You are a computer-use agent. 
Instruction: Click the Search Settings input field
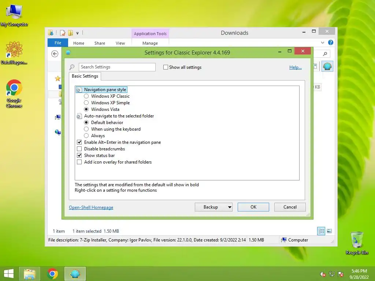(117, 67)
